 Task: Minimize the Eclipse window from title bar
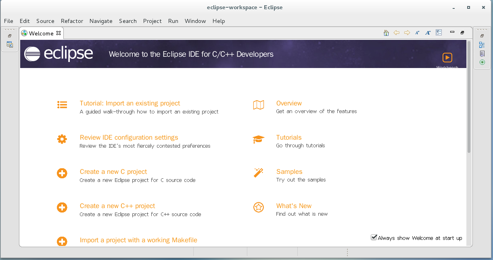coord(453,7)
